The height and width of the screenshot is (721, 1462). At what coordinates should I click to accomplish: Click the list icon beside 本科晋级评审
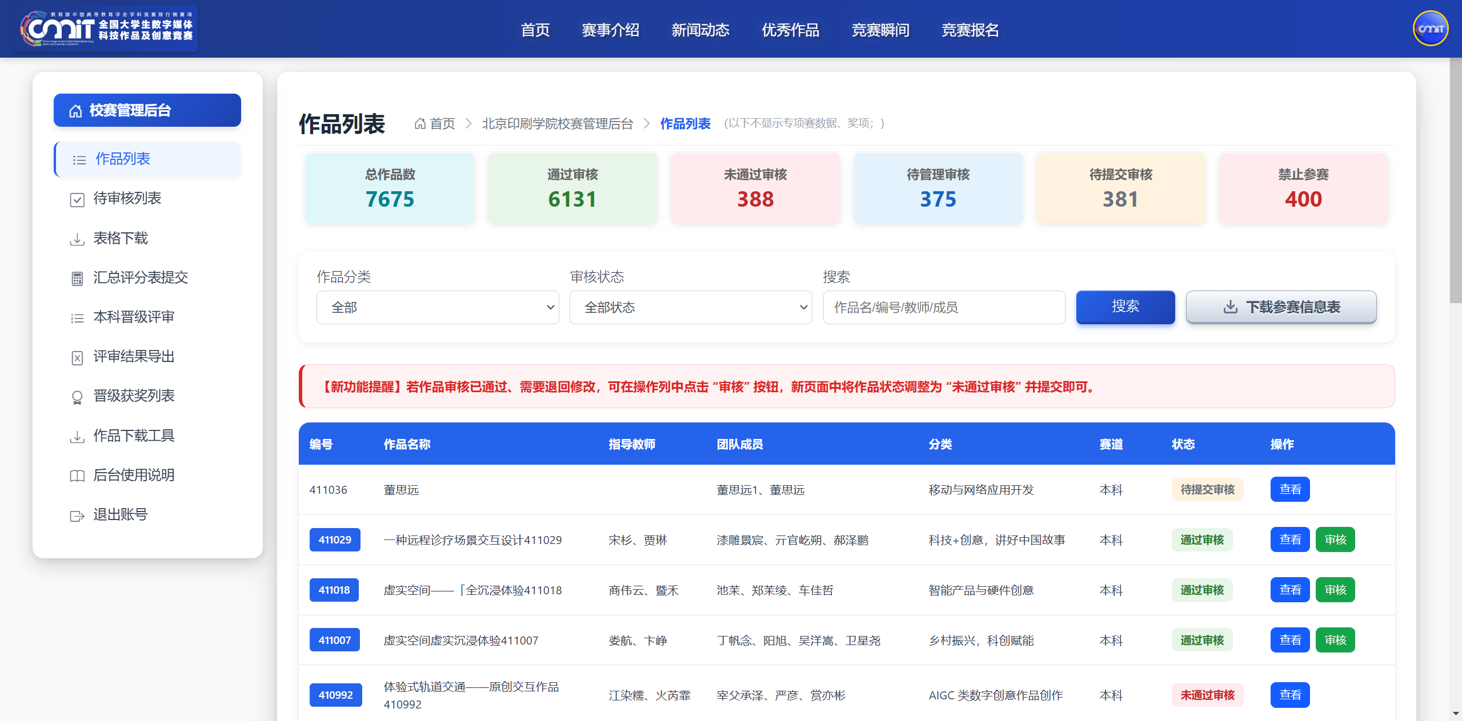[77, 318]
